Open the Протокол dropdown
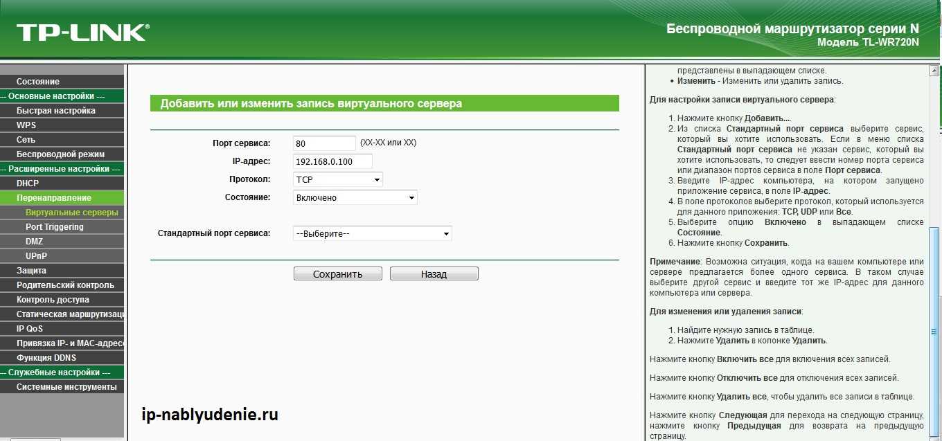Screen dimensions: 942x441 point(338,180)
